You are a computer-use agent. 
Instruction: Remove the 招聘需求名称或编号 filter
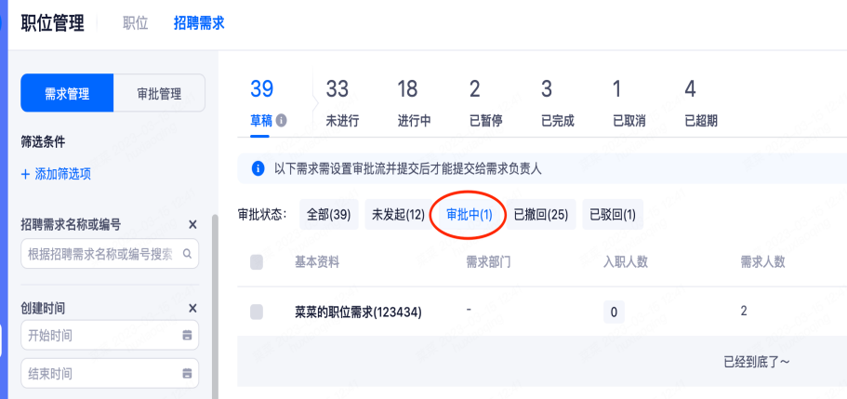pyautogui.click(x=192, y=224)
